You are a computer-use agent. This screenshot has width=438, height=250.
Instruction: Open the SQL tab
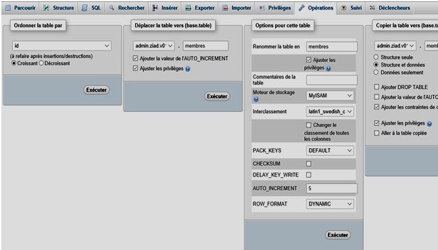pos(91,8)
